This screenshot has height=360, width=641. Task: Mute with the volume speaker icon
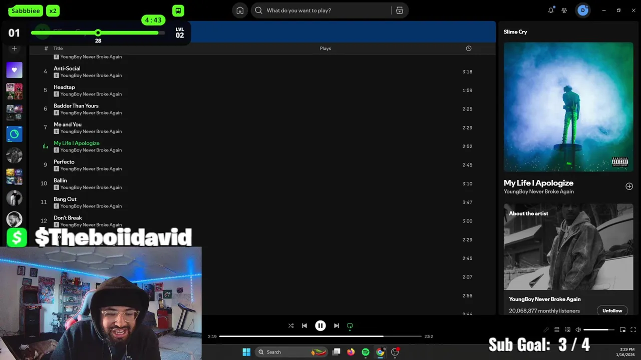pos(578,329)
